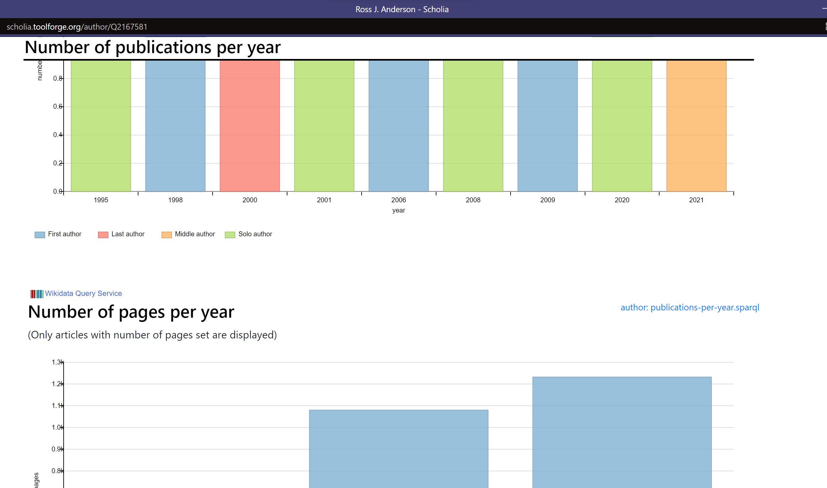Screen dimensions: 827x488
Task: Toggle the First author legend label
Action: tap(65, 234)
